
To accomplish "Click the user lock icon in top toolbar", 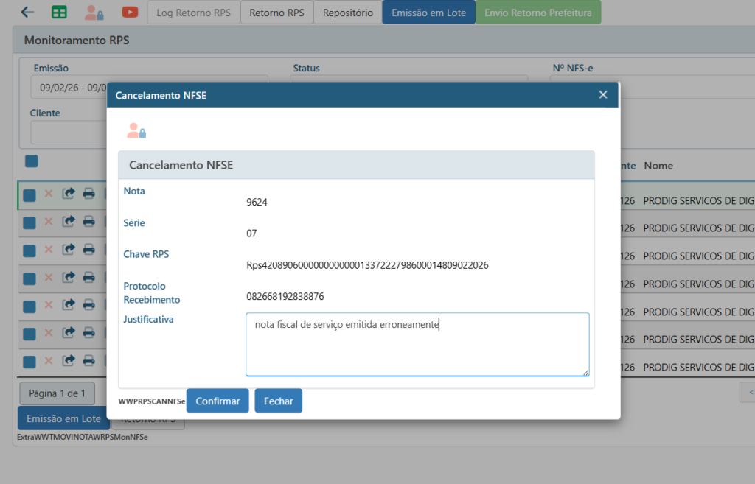I will (x=94, y=12).
